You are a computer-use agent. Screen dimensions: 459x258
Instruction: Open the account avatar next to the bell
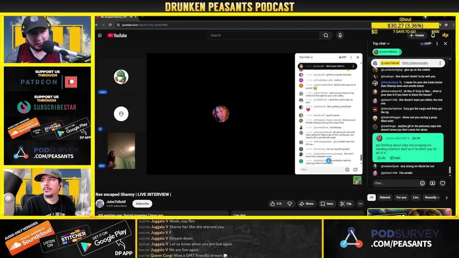click(x=445, y=35)
